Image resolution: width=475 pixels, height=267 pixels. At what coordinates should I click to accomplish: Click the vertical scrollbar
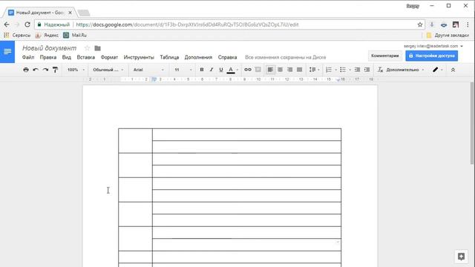click(472, 123)
